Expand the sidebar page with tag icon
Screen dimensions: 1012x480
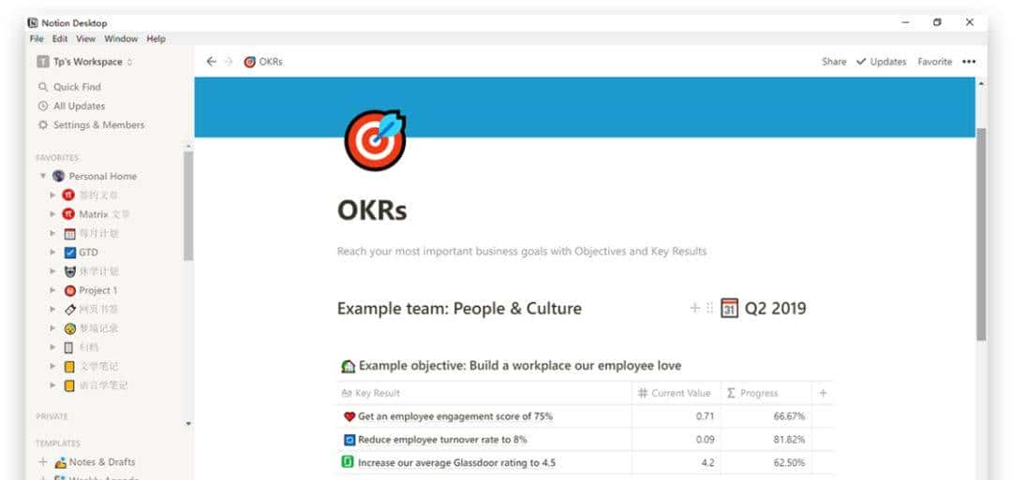pos(52,310)
